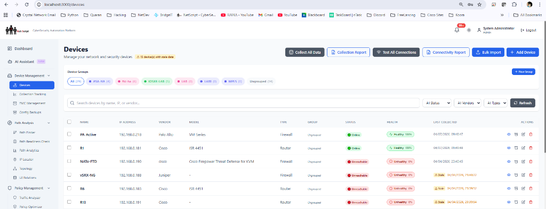View details of PA-Active device

point(508,135)
